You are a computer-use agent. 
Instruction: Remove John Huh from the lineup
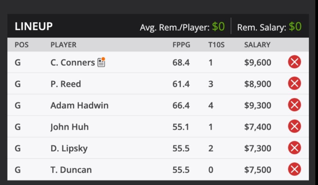294,126
